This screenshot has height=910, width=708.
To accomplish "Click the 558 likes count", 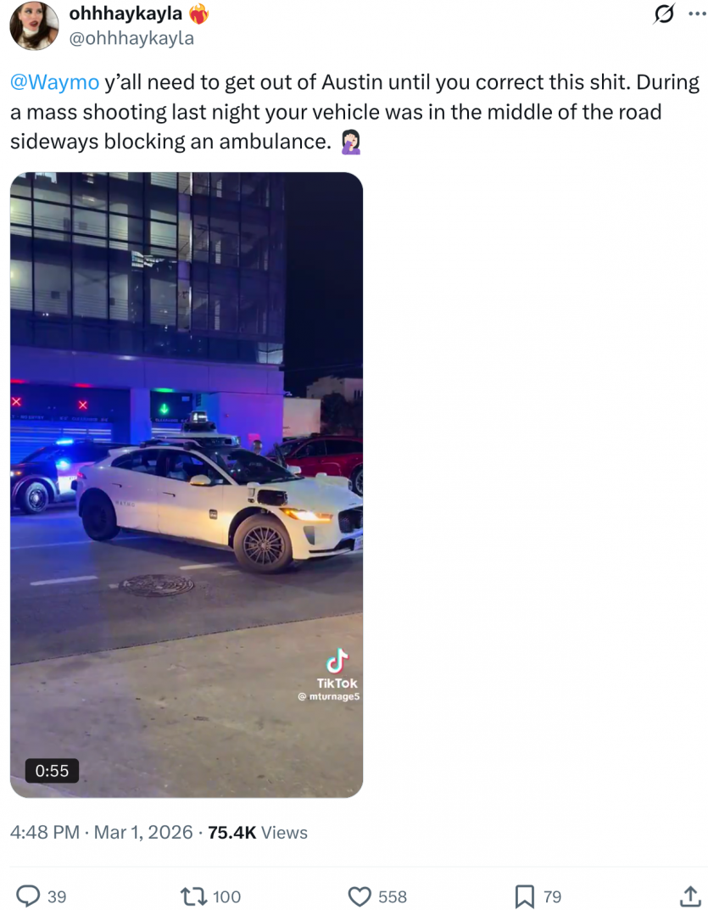I will pos(393,896).
